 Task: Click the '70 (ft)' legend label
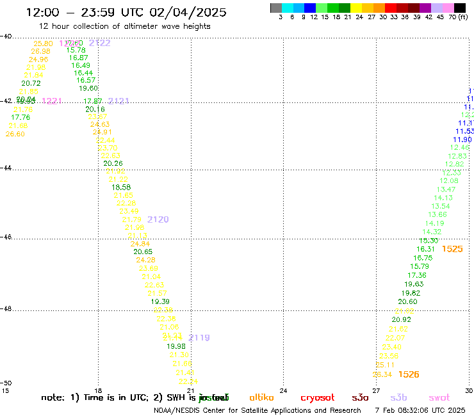tap(458, 17)
